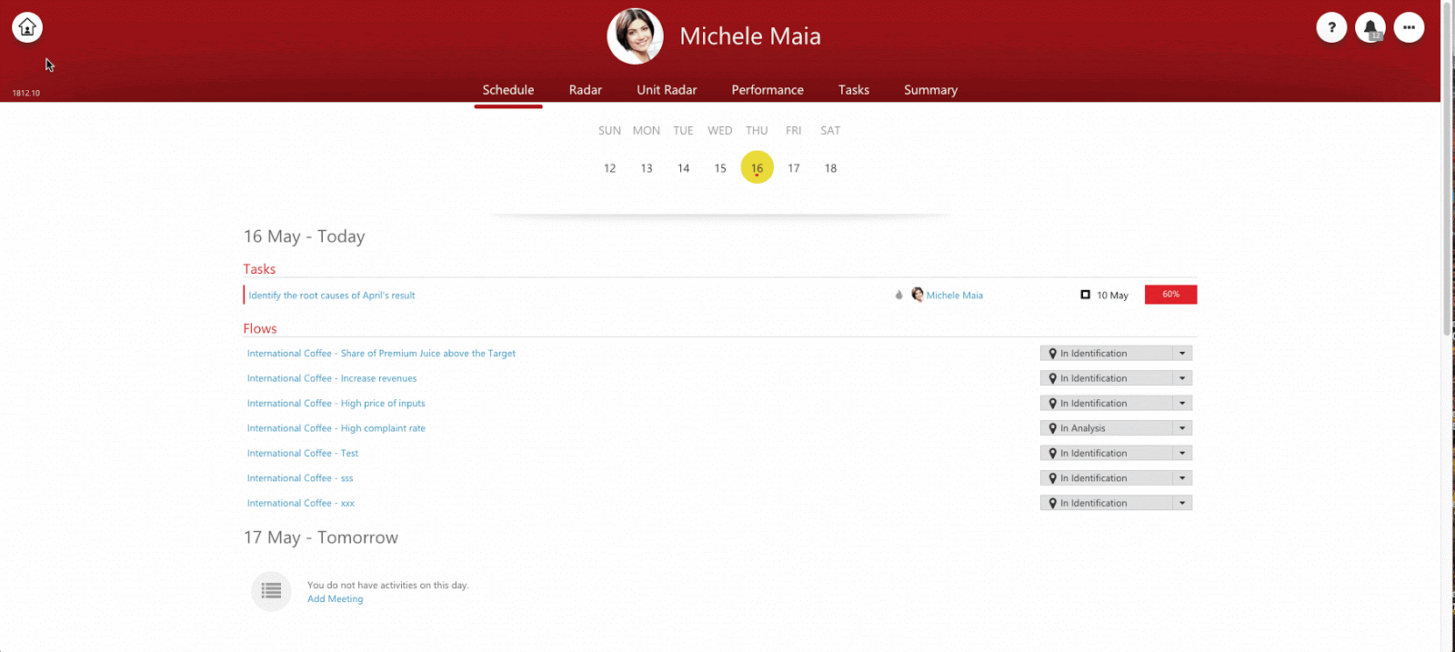
Task: Open the more options ellipsis menu
Action: (1409, 27)
